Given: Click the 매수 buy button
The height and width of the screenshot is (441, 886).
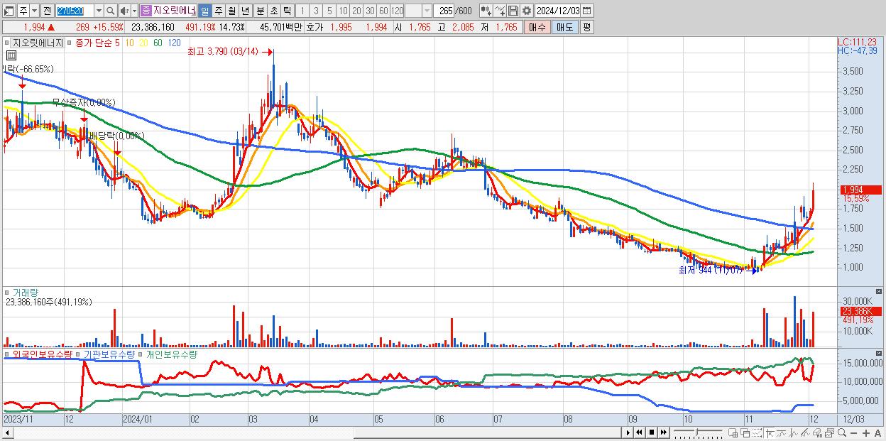Looking at the screenshot, I should [537, 27].
